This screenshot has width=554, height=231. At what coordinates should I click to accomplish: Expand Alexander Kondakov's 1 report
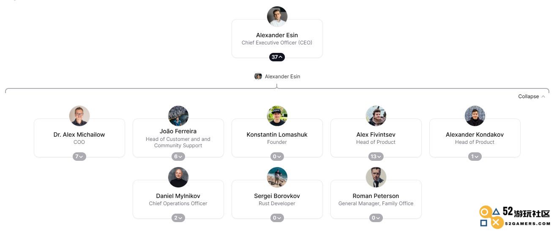click(475, 157)
